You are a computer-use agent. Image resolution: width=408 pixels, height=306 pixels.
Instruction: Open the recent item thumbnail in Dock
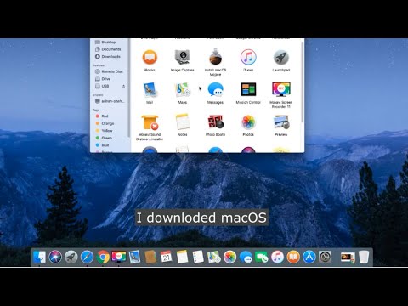point(348,258)
